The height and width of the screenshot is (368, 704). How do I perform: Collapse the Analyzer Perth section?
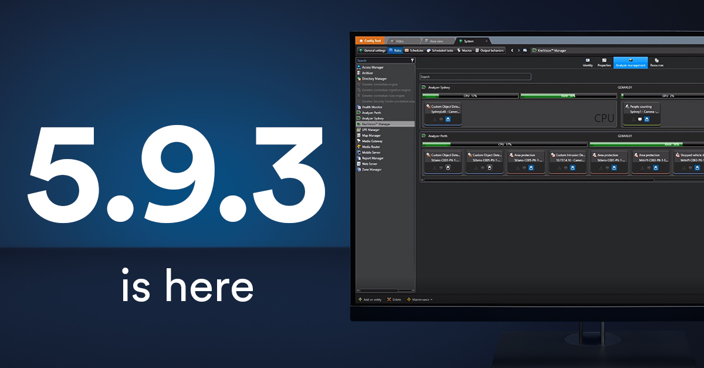point(424,135)
